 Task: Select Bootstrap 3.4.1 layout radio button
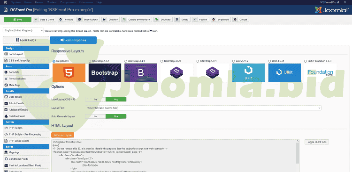126,61
